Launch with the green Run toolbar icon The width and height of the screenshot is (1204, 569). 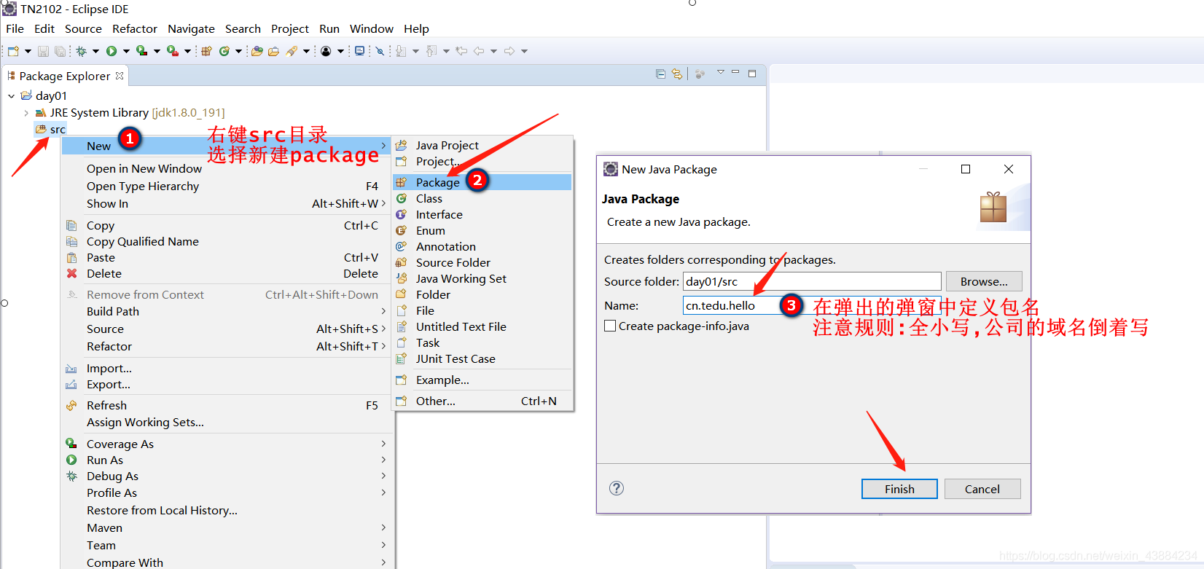coord(112,51)
